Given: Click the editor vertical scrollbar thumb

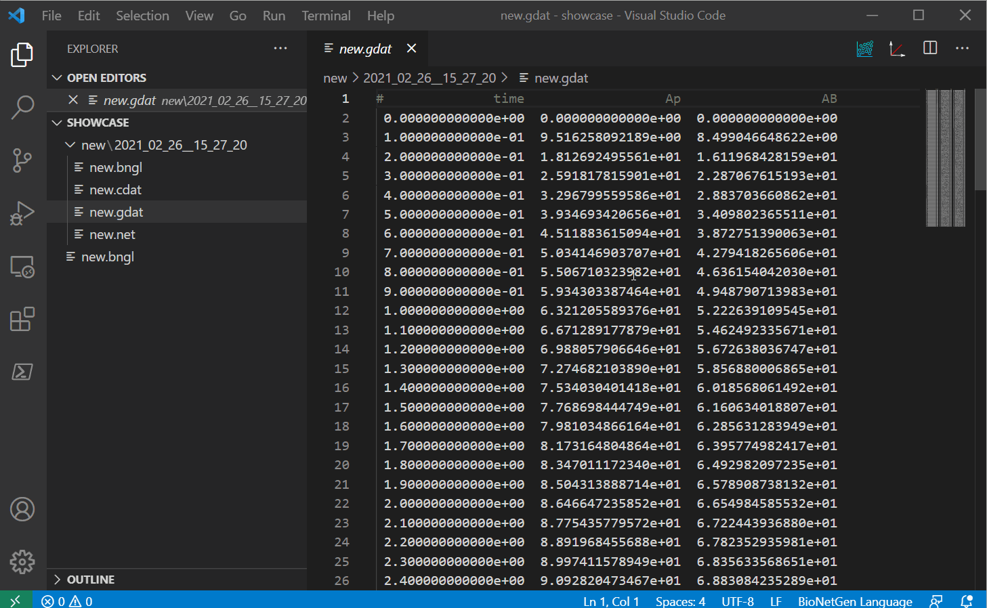Looking at the screenshot, I should click(980, 139).
